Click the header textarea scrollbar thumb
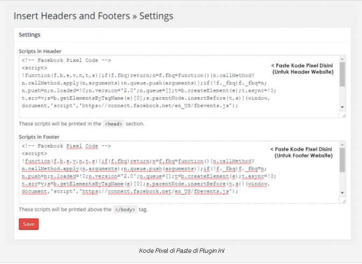Screen dimensions: 362x264 (x=342, y=74)
